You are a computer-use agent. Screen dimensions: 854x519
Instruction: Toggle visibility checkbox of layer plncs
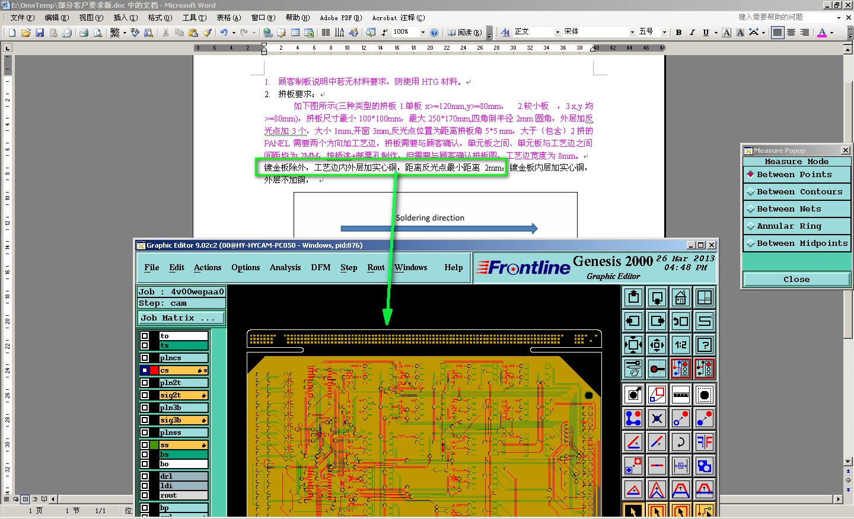(145, 358)
